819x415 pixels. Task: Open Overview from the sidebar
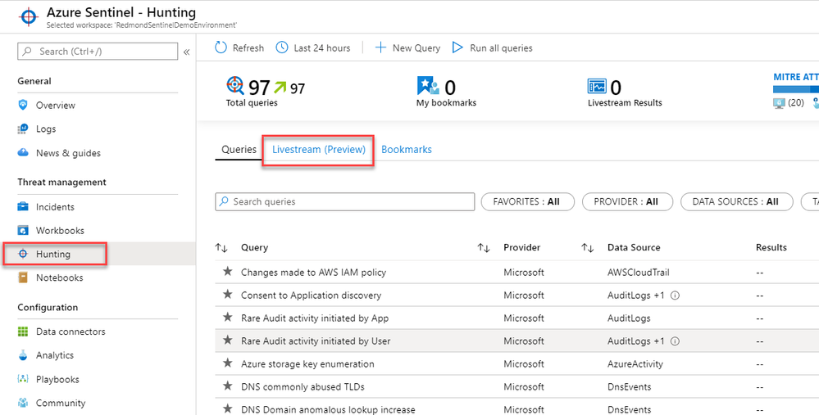pyautogui.click(x=56, y=106)
